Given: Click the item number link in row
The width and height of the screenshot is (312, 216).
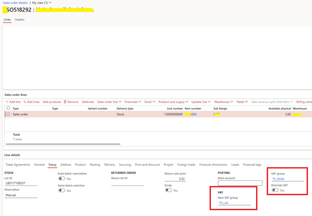Looking at the screenshot, I should coord(191,114).
